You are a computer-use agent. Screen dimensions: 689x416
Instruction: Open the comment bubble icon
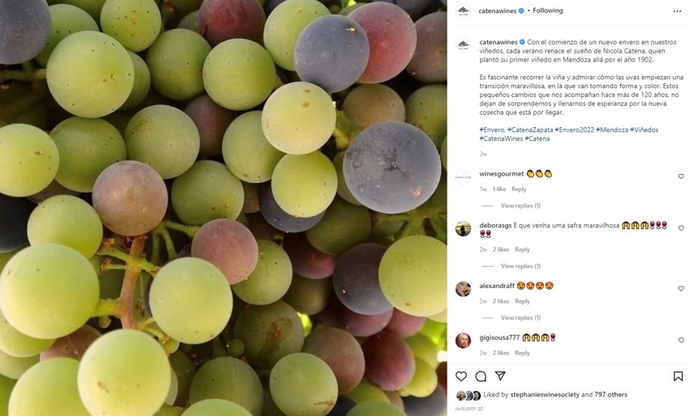point(481,376)
